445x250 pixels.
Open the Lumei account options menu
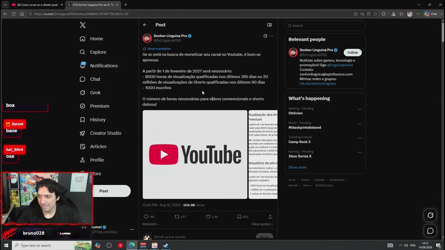131,230
